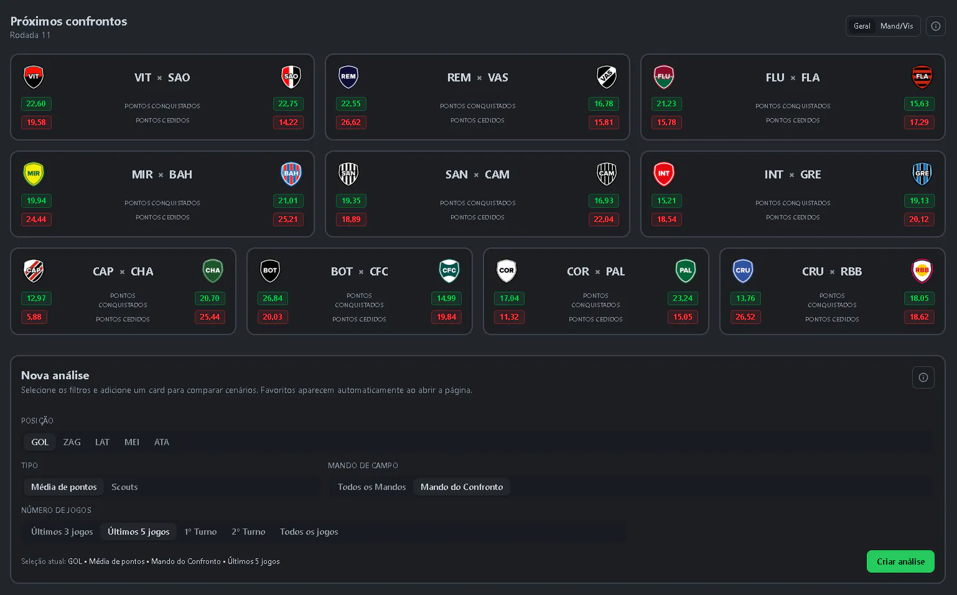Click the GRE team crest

coord(922,173)
